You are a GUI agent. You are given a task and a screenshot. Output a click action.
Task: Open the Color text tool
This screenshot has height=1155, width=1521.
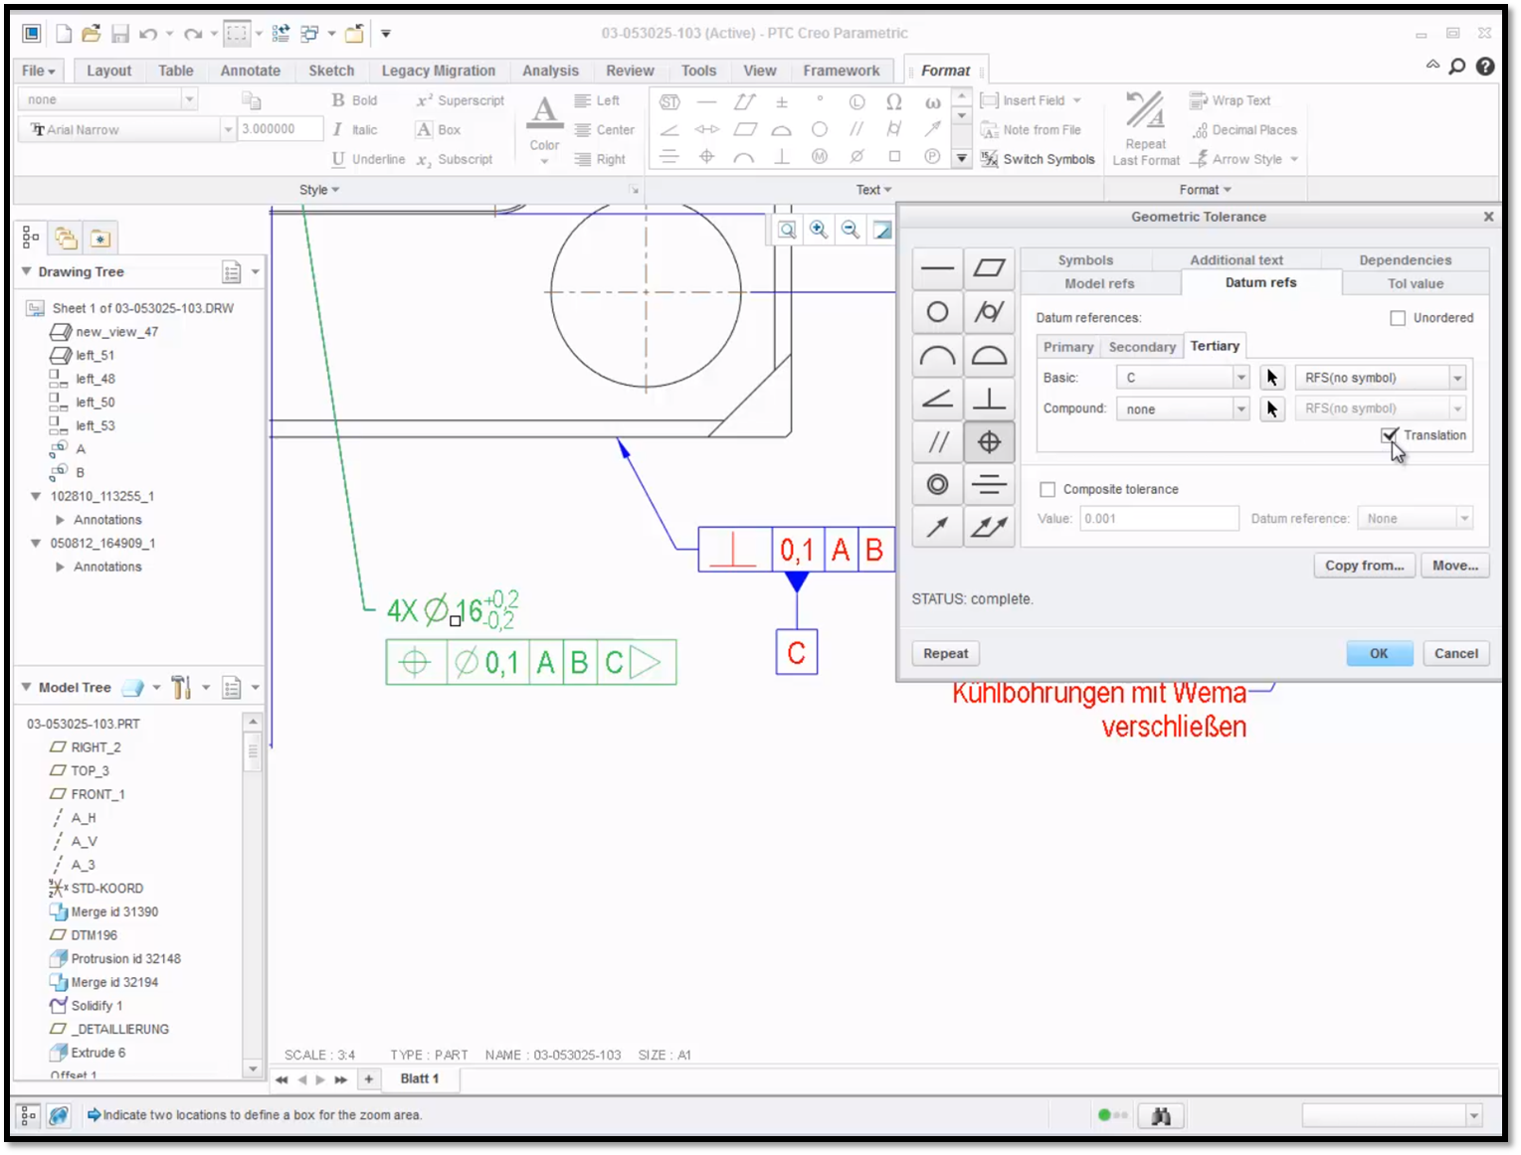(x=544, y=128)
